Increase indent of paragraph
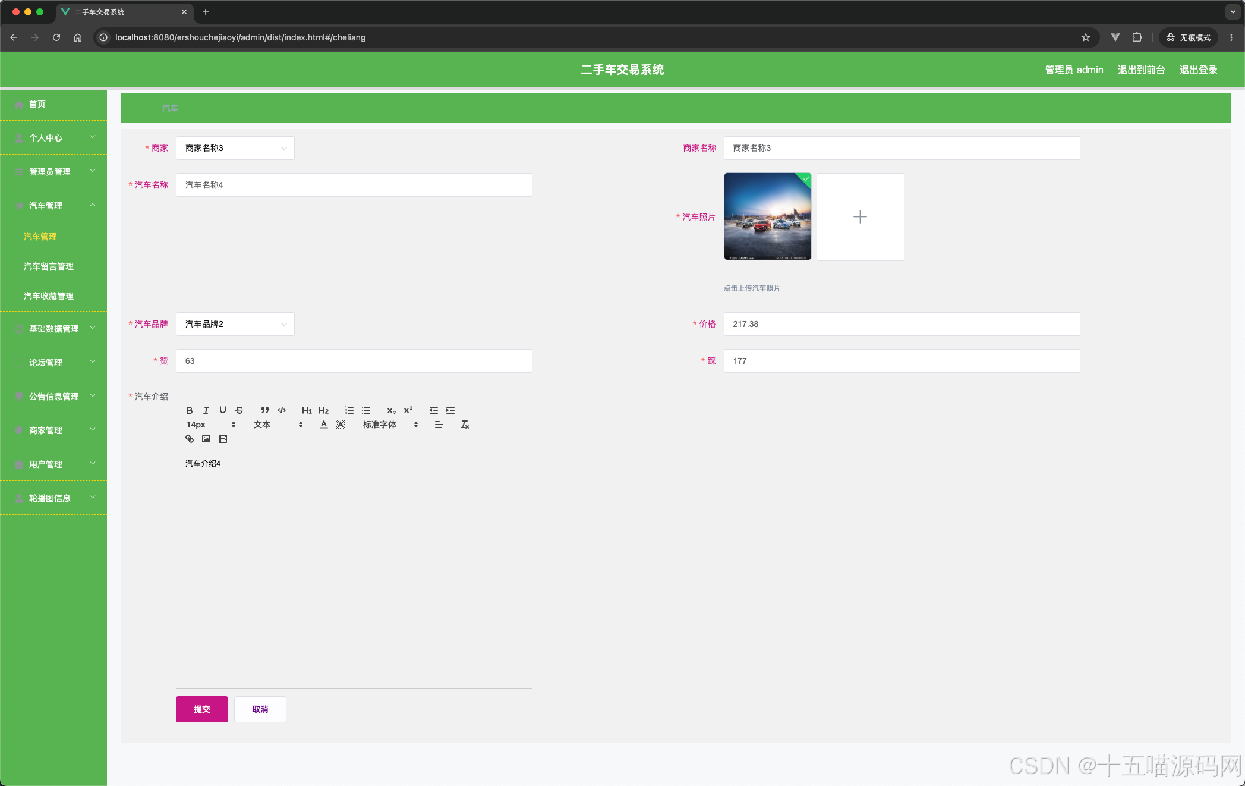This screenshot has height=786, width=1245. 450,410
